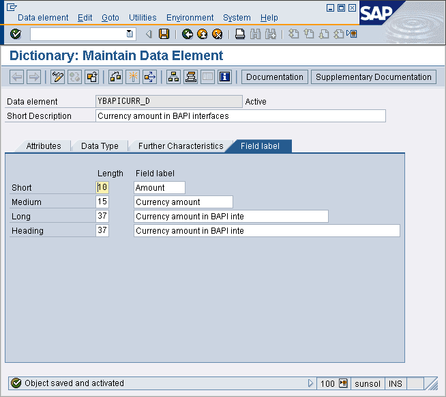Exit with the yellow up-arrow icon
Viewport: 446px width, 397px height.
tap(203, 34)
